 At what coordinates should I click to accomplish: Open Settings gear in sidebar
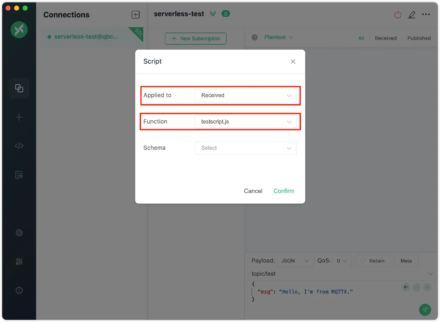[19, 233]
